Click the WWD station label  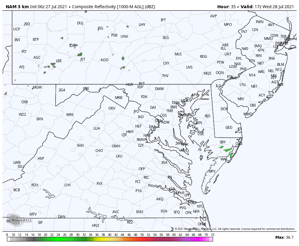[248, 114]
